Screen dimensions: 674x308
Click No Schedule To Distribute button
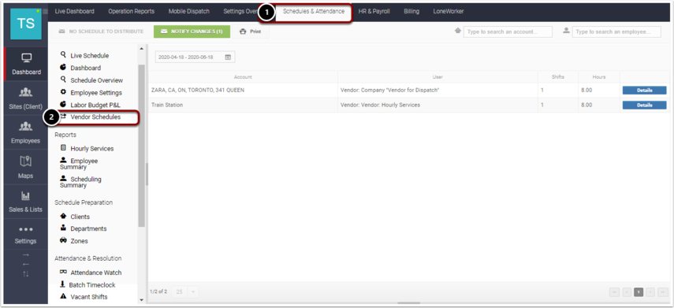(x=101, y=32)
